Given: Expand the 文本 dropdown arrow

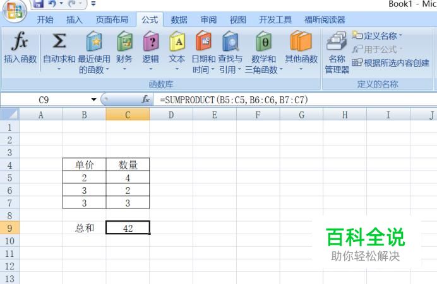Looking at the screenshot, I should (x=177, y=69).
